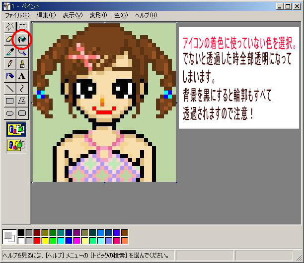304x263 pixels.
Task: Pick the light gray color swatch
Action: [x=29, y=240]
